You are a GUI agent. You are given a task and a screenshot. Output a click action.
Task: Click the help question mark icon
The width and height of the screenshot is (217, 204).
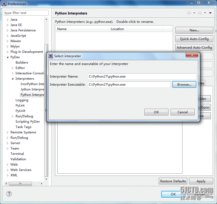[x=9, y=194]
